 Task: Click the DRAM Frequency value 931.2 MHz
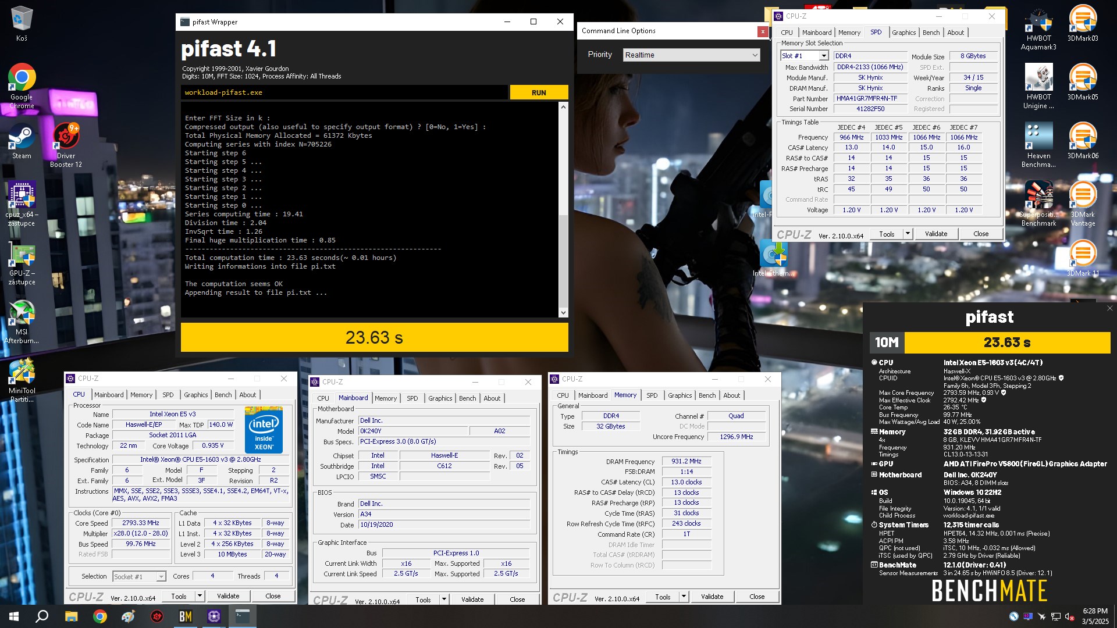pos(686,461)
